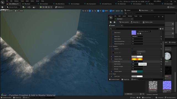Open main editor Settings dropdown
This screenshot has height=99, width=177.
pos(171,7)
